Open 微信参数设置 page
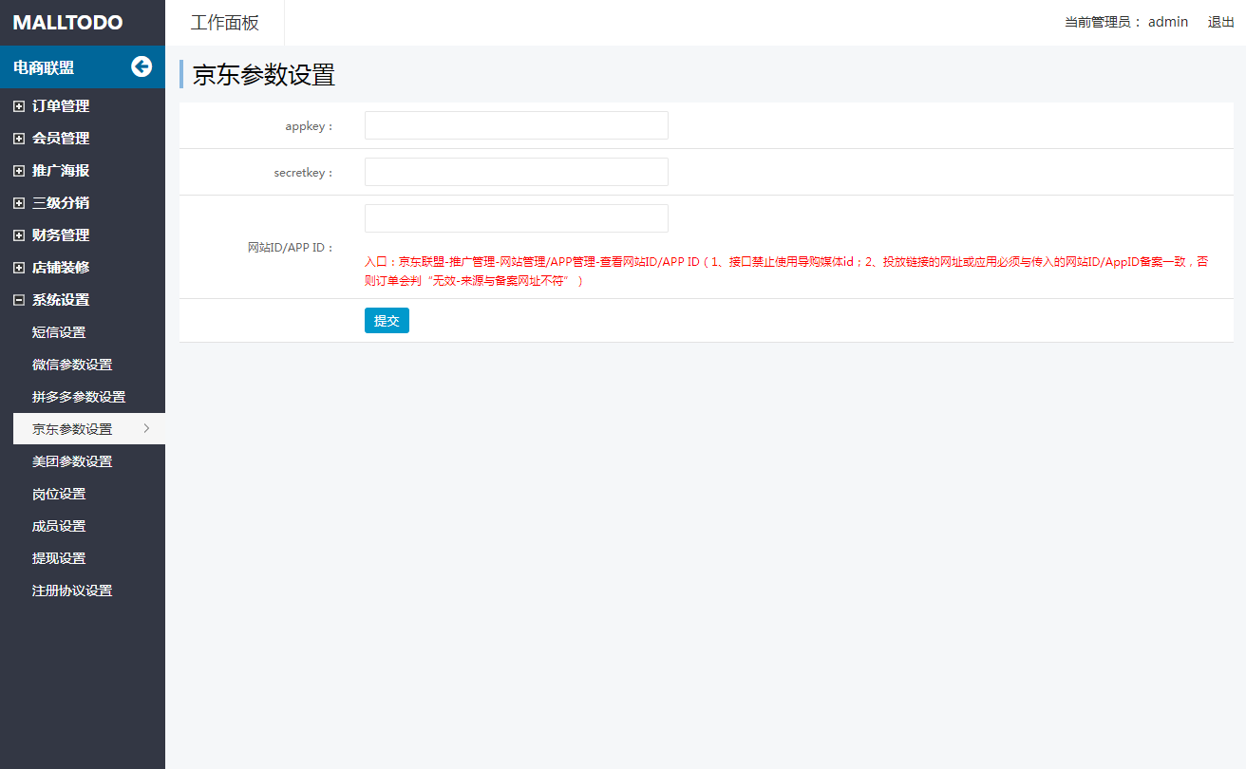Viewport: 1246px width, 769px height. click(72, 365)
